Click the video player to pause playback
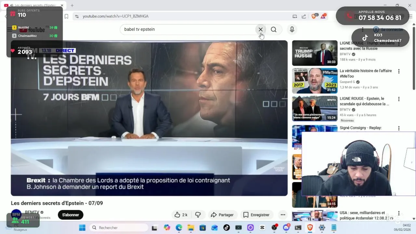 (x=149, y=118)
